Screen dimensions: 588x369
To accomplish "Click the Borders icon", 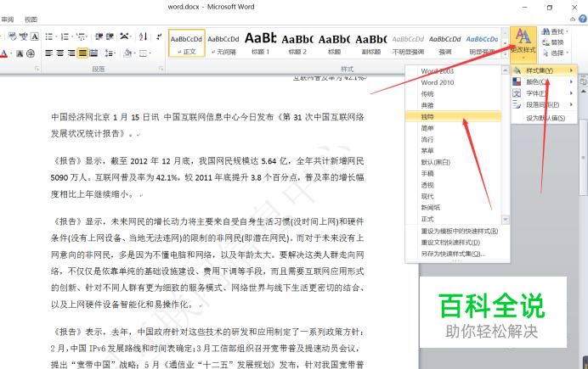I will coord(143,53).
